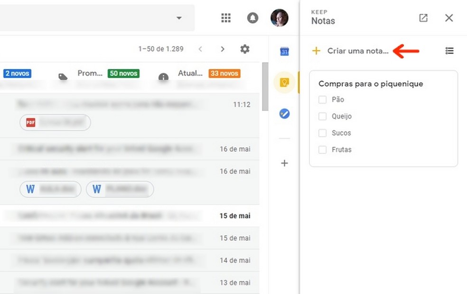Close the Keep notes panel
The image size is (467, 294).
(449, 18)
